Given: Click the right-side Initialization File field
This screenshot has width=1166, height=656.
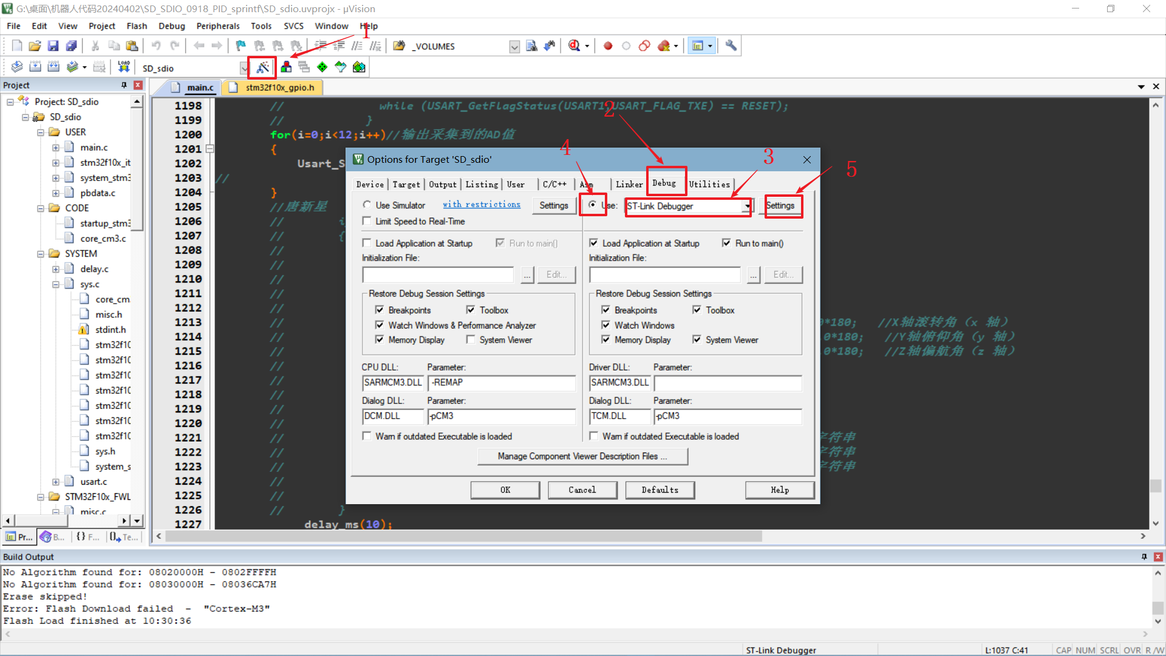Looking at the screenshot, I should pos(665,275).
